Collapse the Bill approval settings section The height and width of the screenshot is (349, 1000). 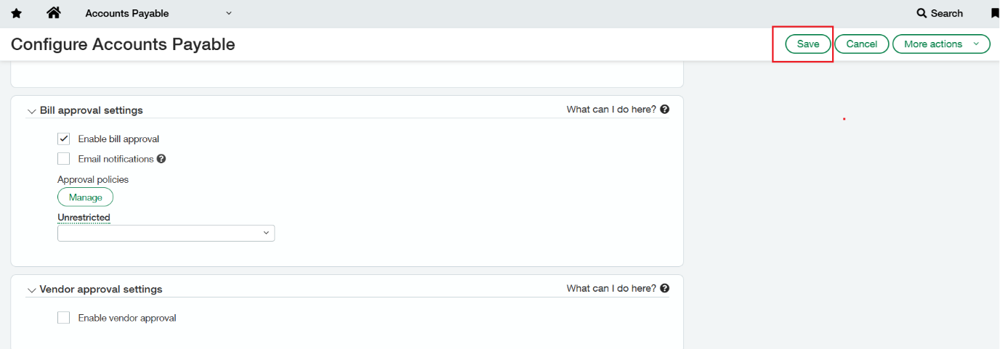pyautogui.click(x=31, y=111)
